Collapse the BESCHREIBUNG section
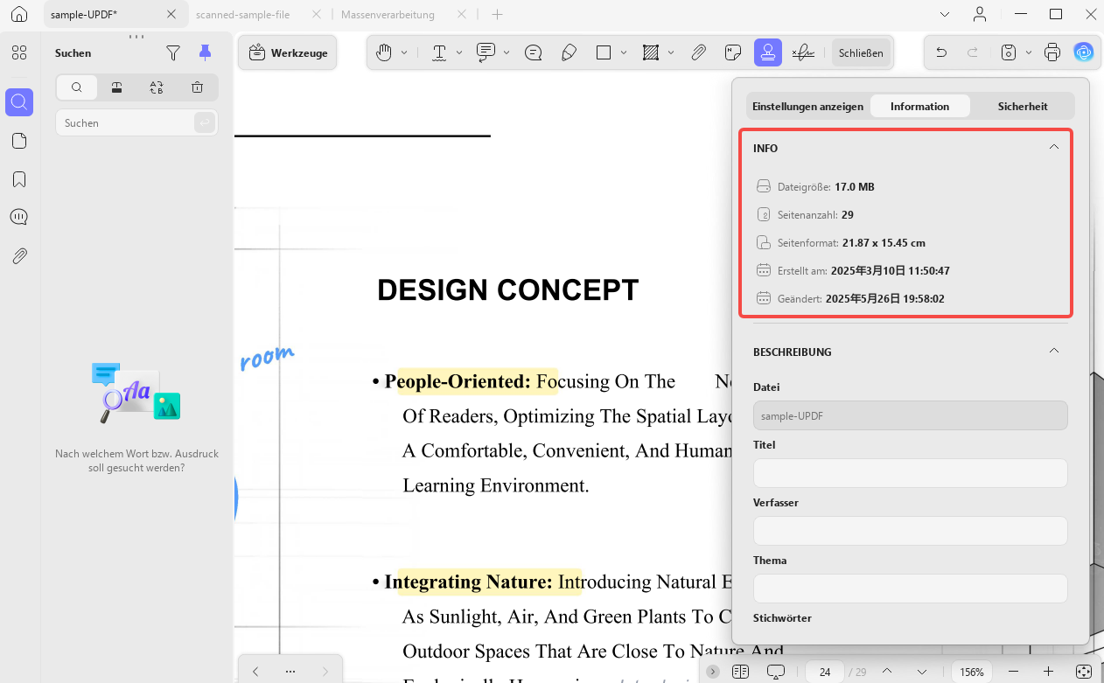Viewport: 1104px width, 683px height. pos(1054,351)
